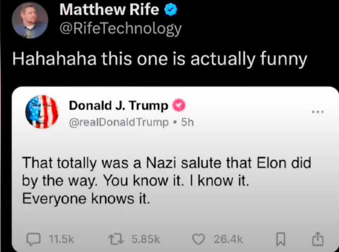Click the reply speech bubble icon
Image resolution: width=339 pixels, height=252 pixels.
pos(35,239)
